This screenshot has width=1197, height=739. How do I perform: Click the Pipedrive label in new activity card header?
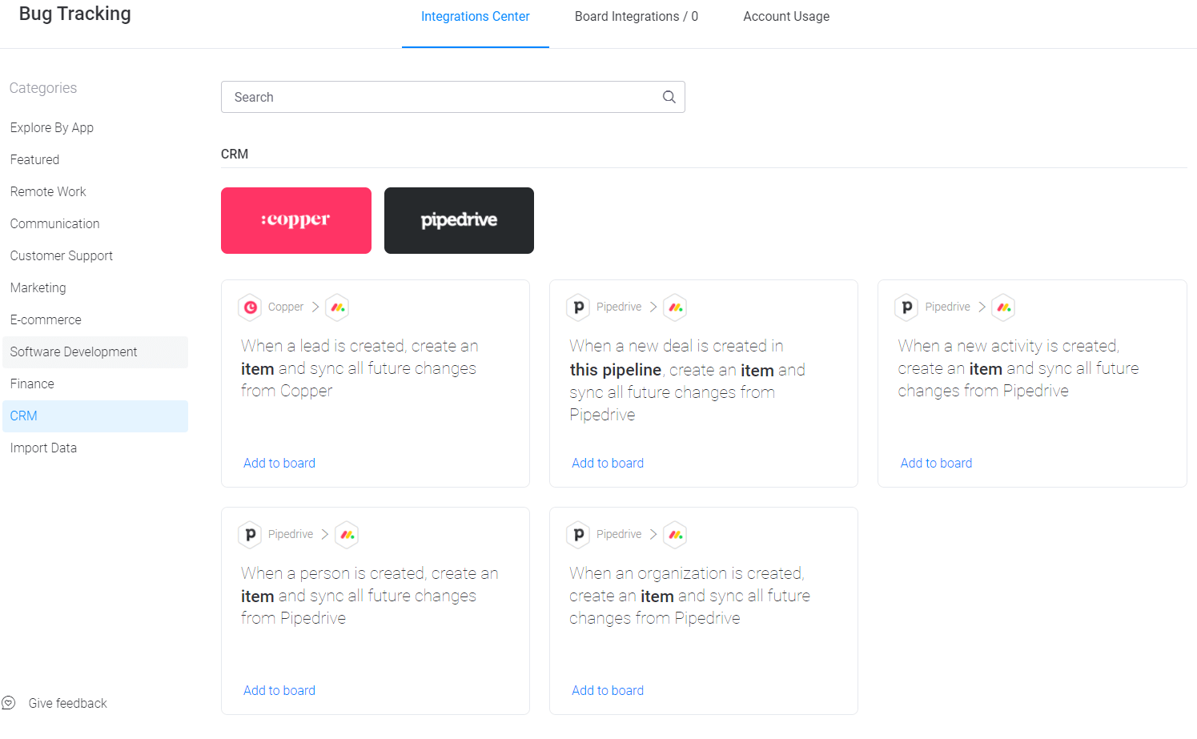947,307
